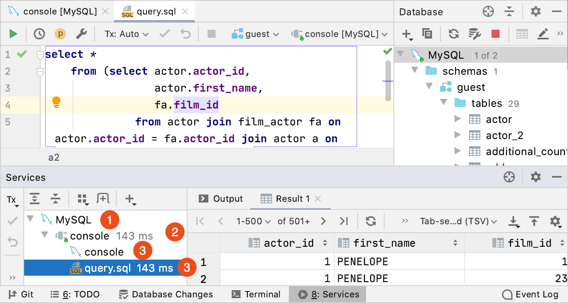Commit transaction checkmark in editor toolbar
Screen dimensions: 568x303
[x=165, y=34]
